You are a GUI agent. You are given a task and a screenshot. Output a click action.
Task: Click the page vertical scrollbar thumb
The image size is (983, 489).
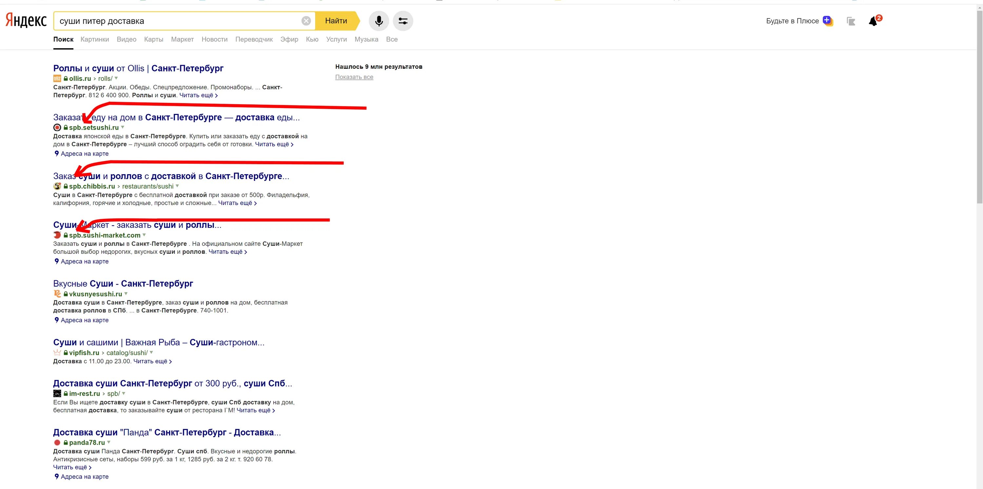(980, 107)
